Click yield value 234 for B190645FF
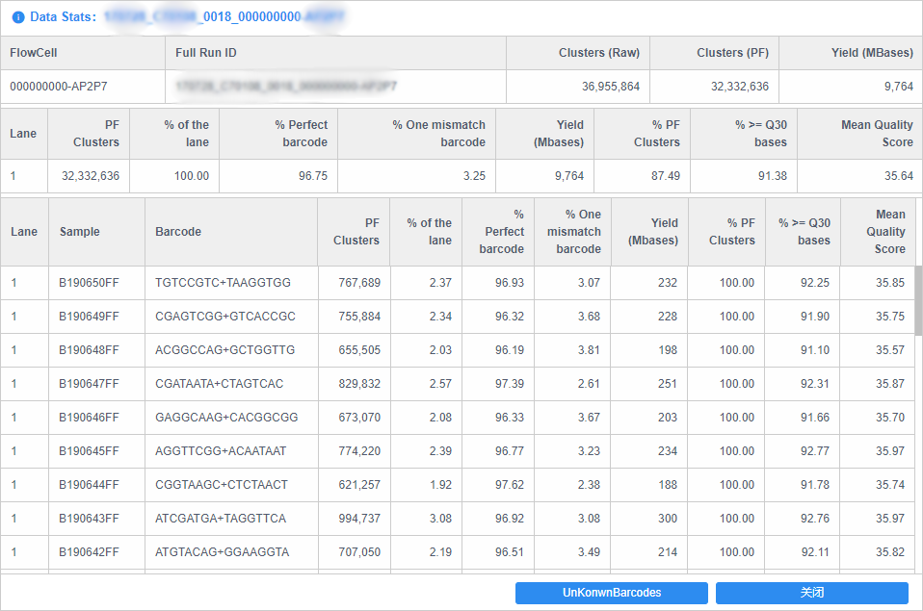The image size is (923, 611). pos(668,451)
